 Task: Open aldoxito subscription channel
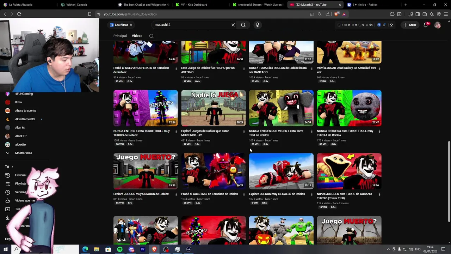[x=20, y=145]
